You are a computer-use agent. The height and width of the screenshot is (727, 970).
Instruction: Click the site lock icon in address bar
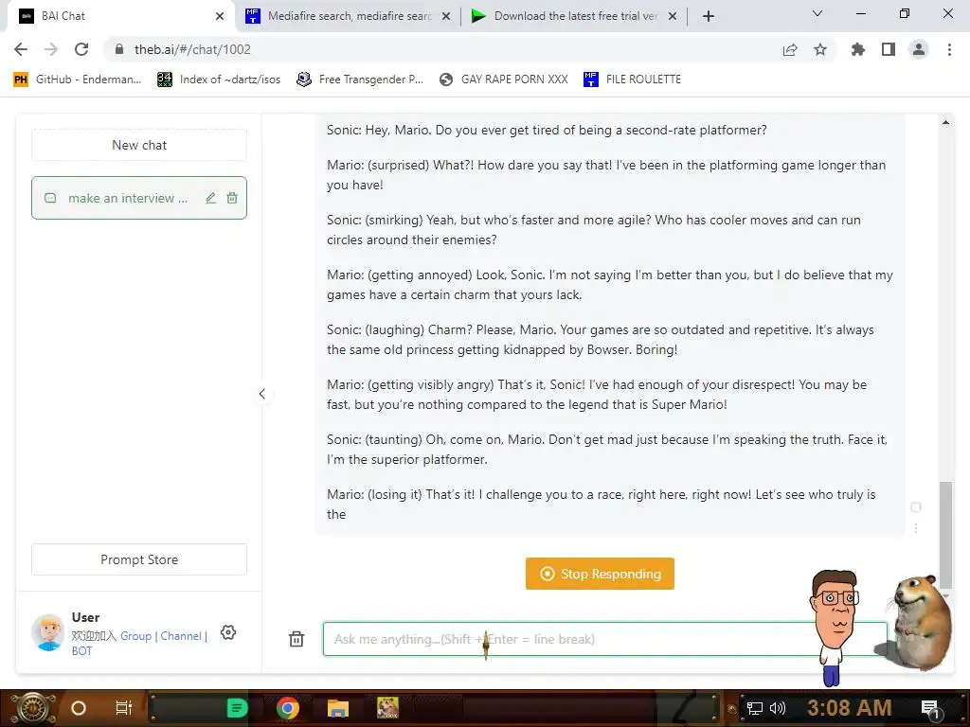pyautogui.click(x=119, y=49)
